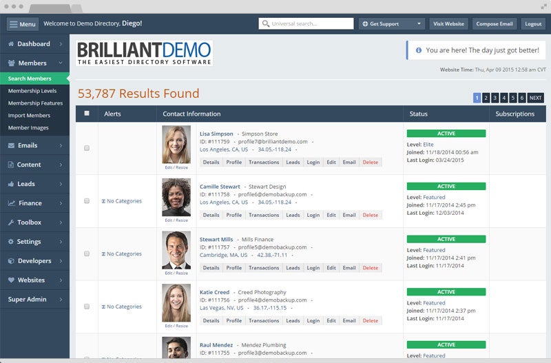Click the Settings gear icon
The height and width of the screenshot is (363, 551).
point(11,242)
